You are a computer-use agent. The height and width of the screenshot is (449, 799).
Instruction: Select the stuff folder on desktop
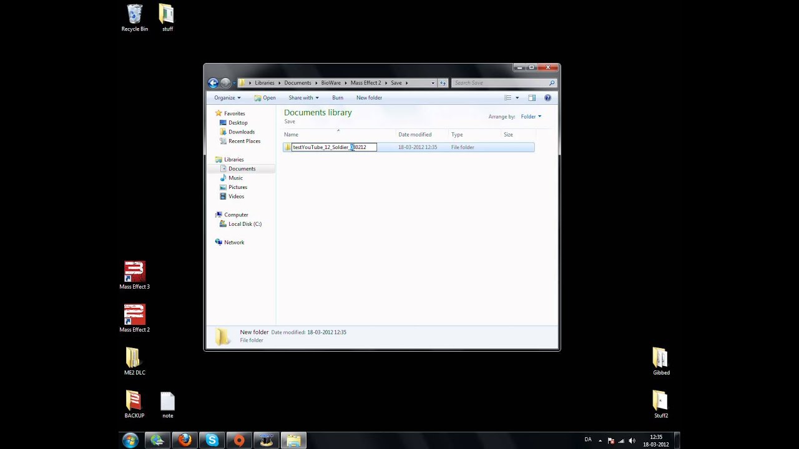[167, 18]
